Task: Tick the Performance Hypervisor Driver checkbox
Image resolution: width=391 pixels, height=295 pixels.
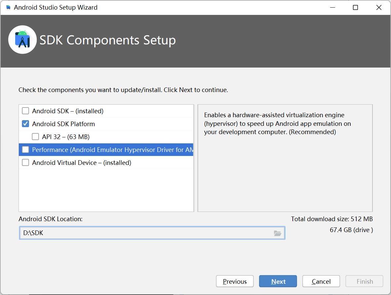Action: pyautogui.click(x=25, y=150)
